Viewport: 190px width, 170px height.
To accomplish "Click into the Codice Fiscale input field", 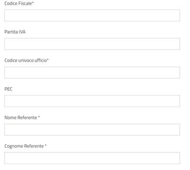I will pyautogui.click(x=92, y=15).
